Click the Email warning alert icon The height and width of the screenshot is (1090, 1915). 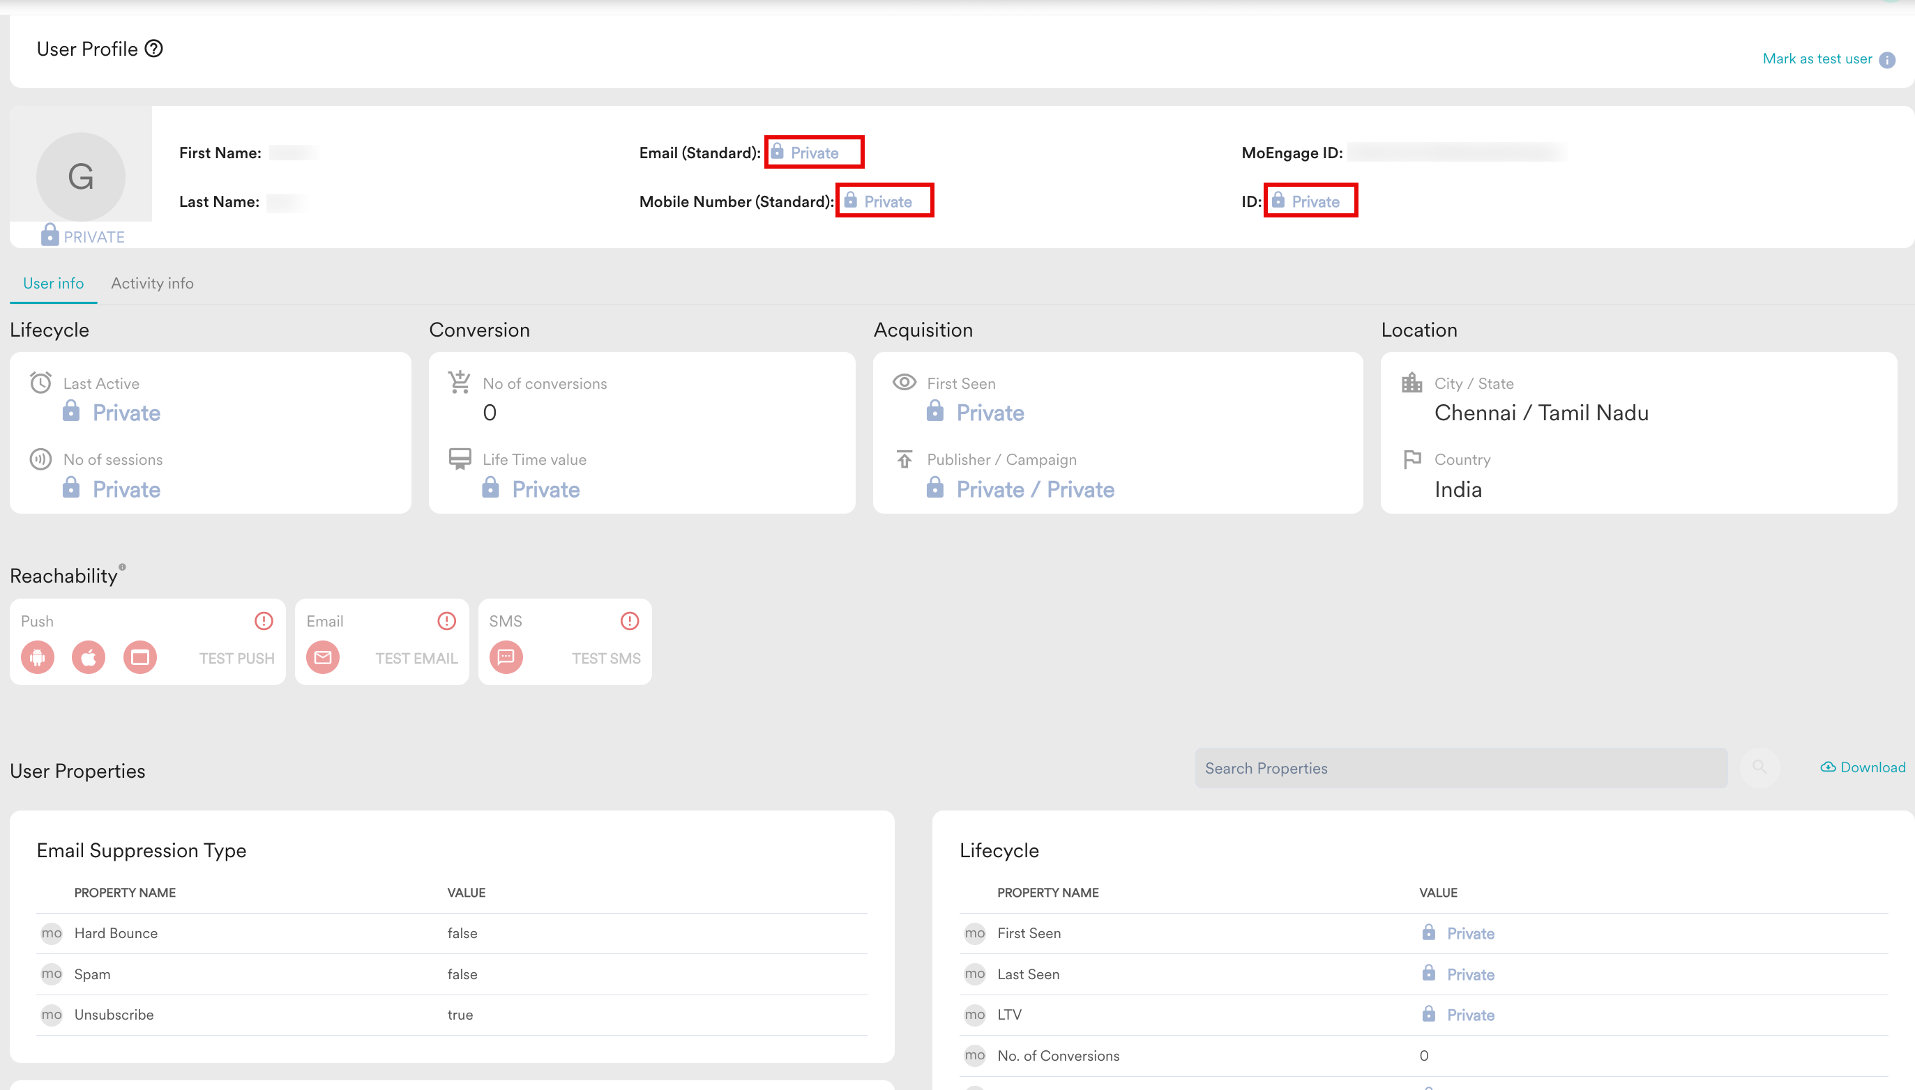pos(446,620)
